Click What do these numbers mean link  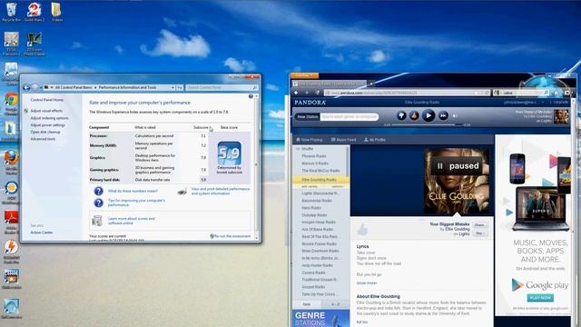click(x=133, y=191)
